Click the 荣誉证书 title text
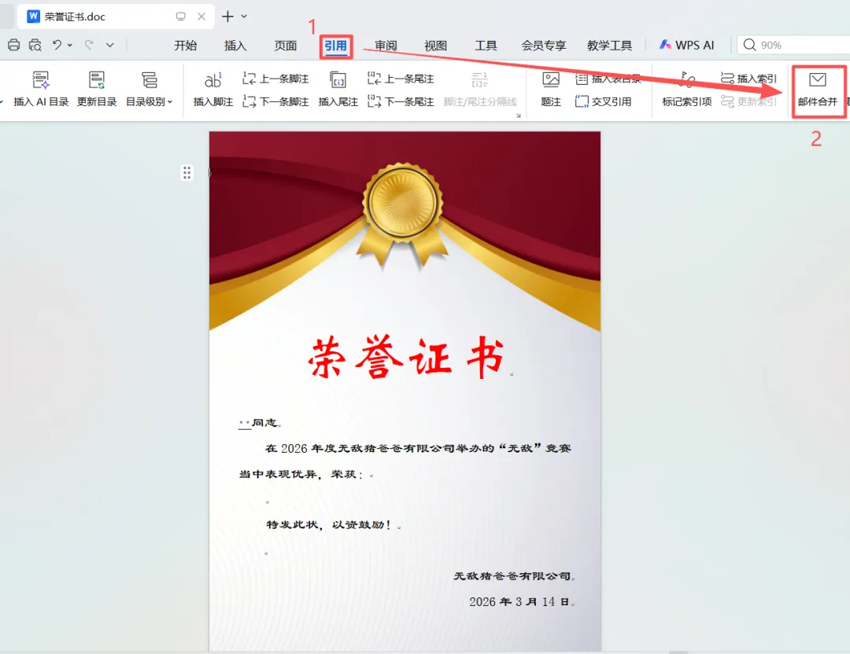 pyautogui.click(x=406, y=358)
